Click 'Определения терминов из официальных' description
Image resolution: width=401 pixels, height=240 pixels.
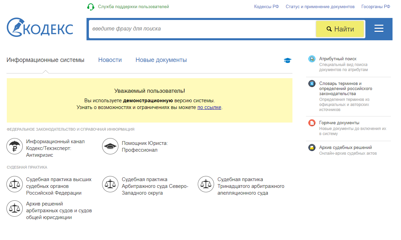(344, 105)
